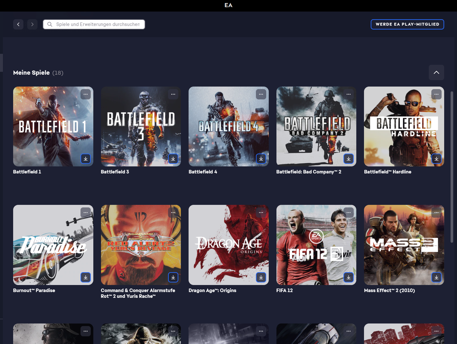Image resolution: width=457 pixels, height=344 pixels.
Task: Go back with the left arrow button
Action: click(x=18, y=24)
